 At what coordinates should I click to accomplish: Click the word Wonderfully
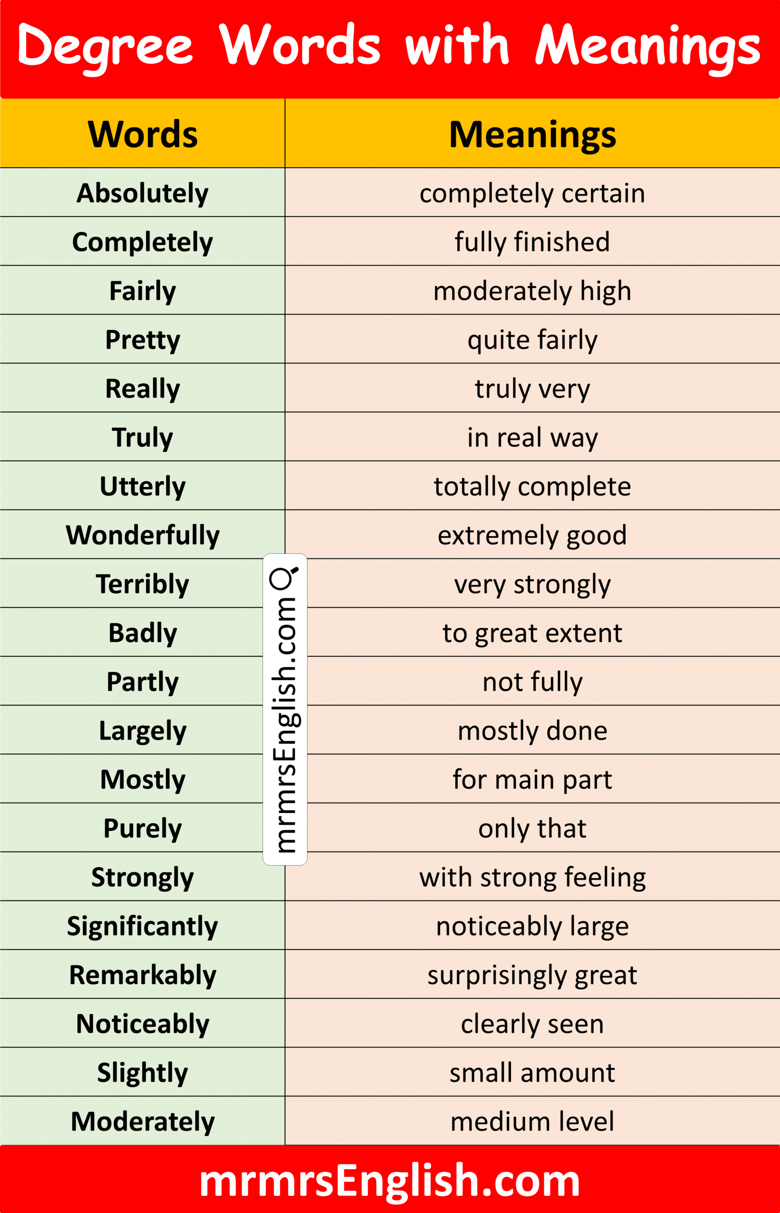pyautogui.click(x=142, y=535)
